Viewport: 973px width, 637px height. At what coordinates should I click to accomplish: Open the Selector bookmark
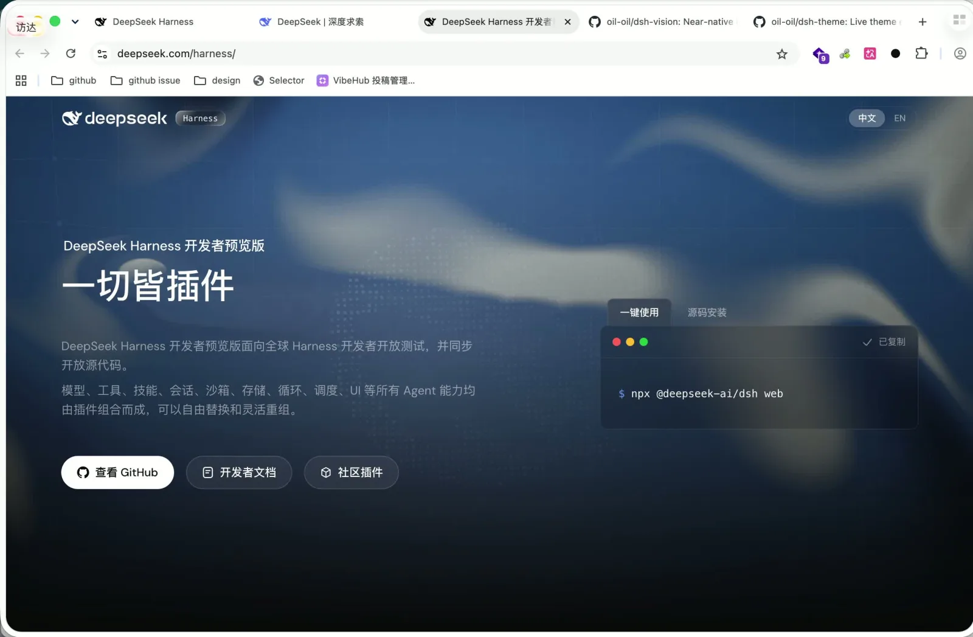(279, 80)
